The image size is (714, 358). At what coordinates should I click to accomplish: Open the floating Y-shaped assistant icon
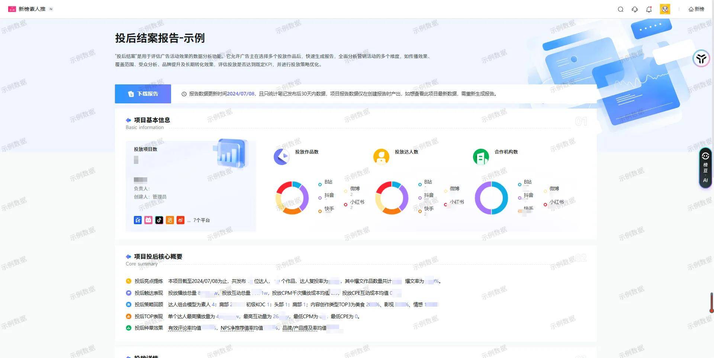701,58
